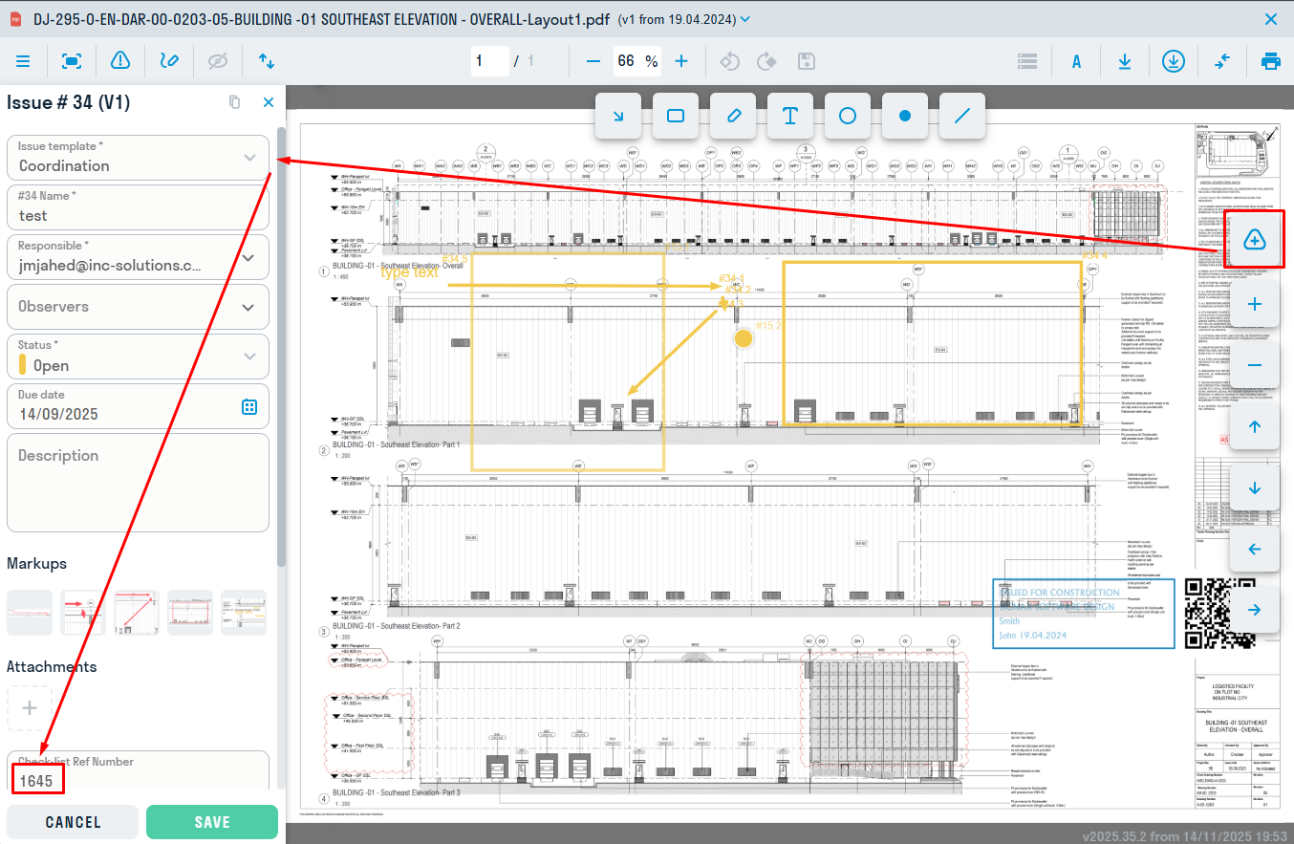Click the 66 % zoom value field

[x=637, y=61]
